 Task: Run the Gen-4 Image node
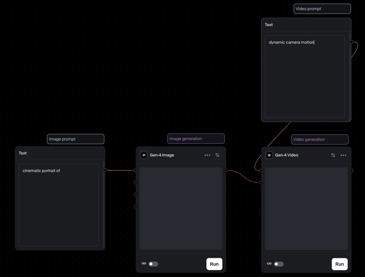tap(214, 264)
